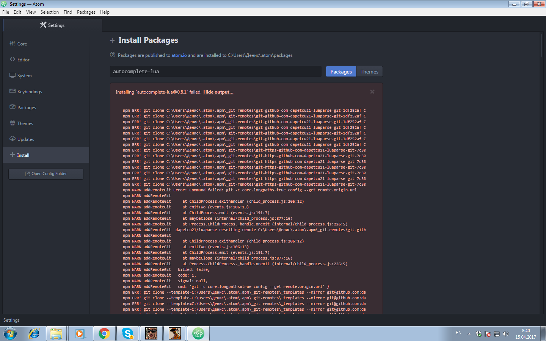Click the green sync tray icon
The width and height of the screenshot is (546, 341).
[479, 334]
